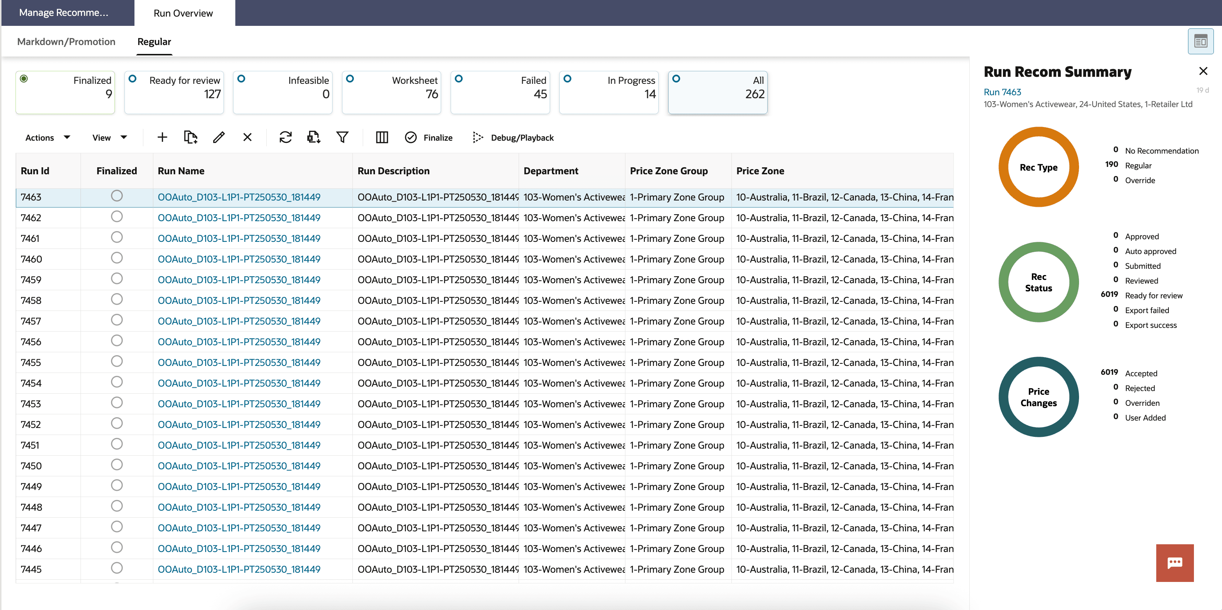
Task: Open the Run 7463 summary link
Action: click(1002, 92)
